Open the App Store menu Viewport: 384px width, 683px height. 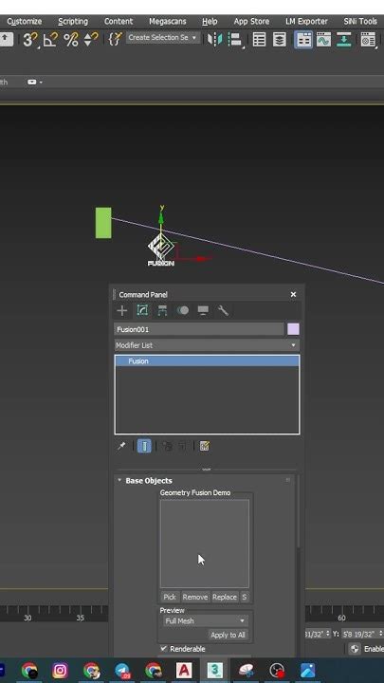(x=251, y=21)
